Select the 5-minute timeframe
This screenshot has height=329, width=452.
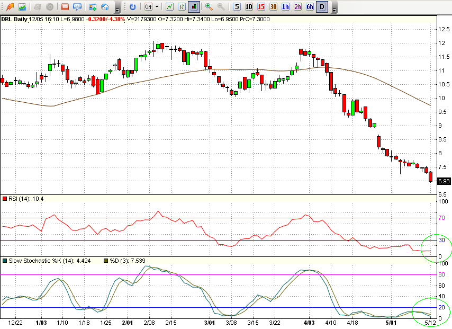click(237, 7)
